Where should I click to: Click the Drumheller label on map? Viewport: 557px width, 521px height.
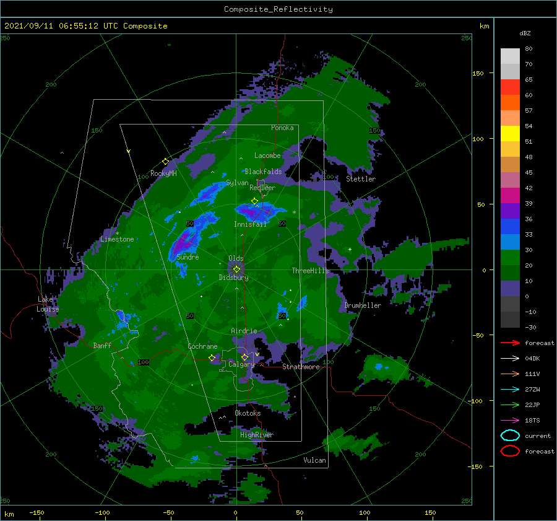[x=363, y=305]
